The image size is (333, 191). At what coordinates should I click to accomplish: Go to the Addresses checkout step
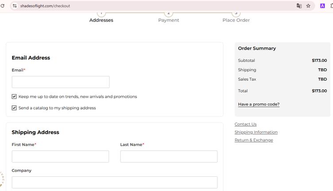click(x=101, y=19)
